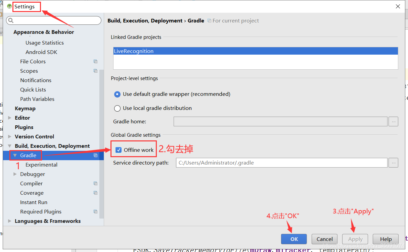Click the project-level icon beside File Colors
This screenshot has width=408, height=252.
coord(95,61)
